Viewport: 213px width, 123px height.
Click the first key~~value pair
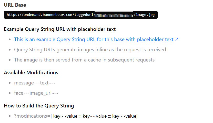[x=65, y=116]
